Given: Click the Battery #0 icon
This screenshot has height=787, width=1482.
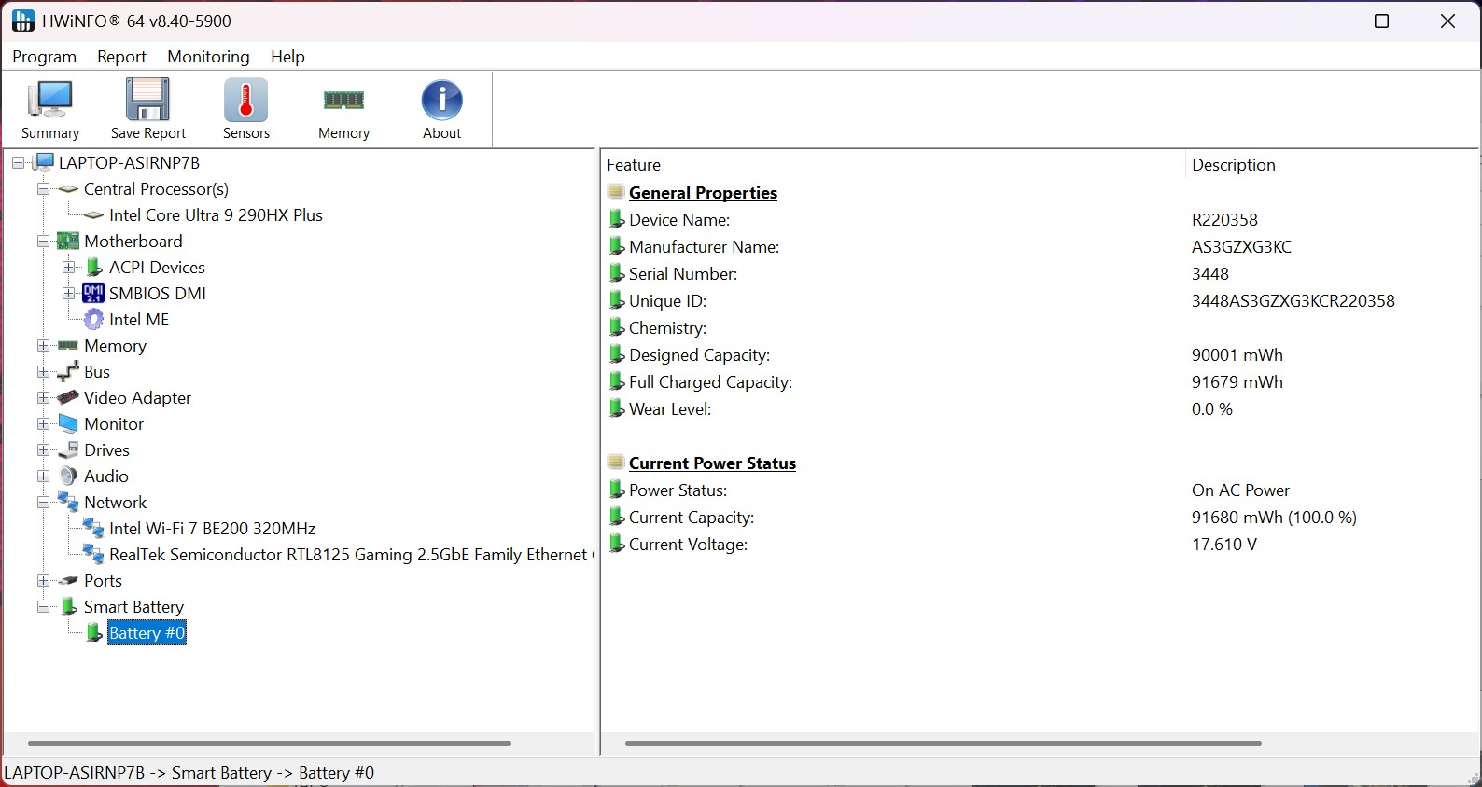Looking at the screenshot, I should pos(93,633).
